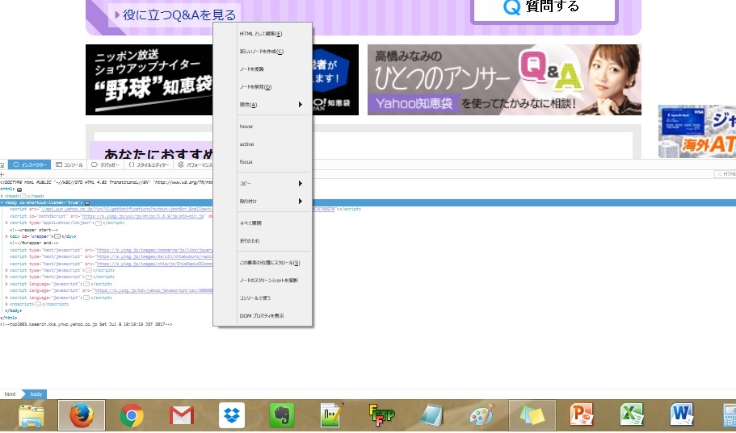
Task: Open the '貼り付け' submenu arrow
Action: 300,202
